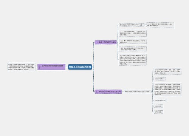
Task: Select purple node 三、争取孩子抚养权的范文怎么写
Action: [x=108, y=91]
